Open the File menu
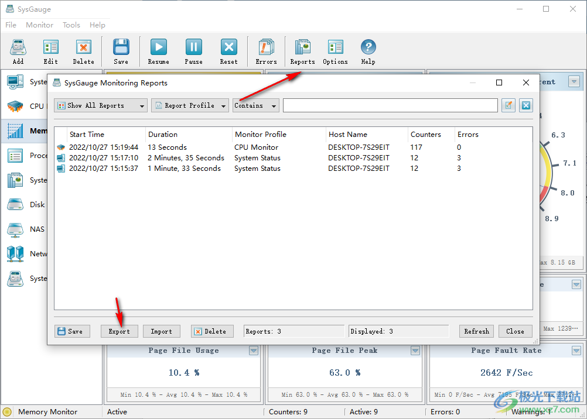Screen dimensions: 587x419 coord(11,25)
